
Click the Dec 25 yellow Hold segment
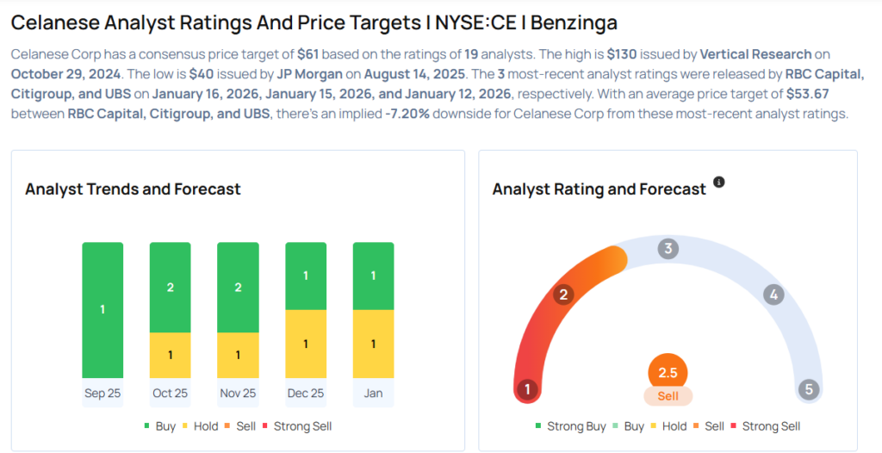[306, 344]
